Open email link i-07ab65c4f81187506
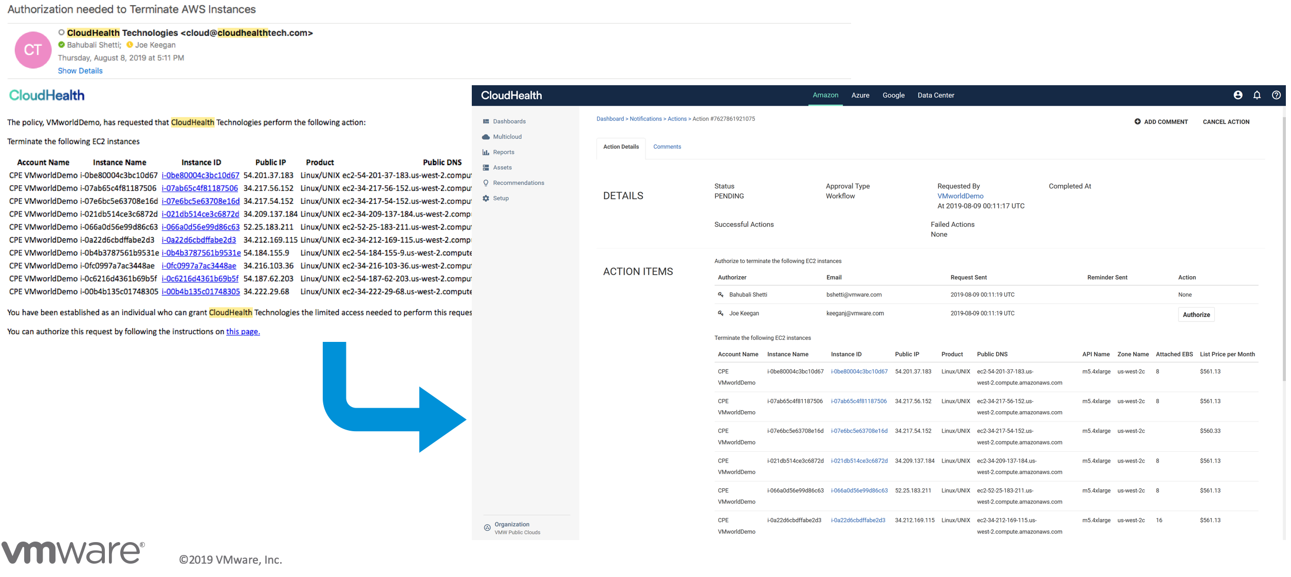 click(x=200, y=188)
